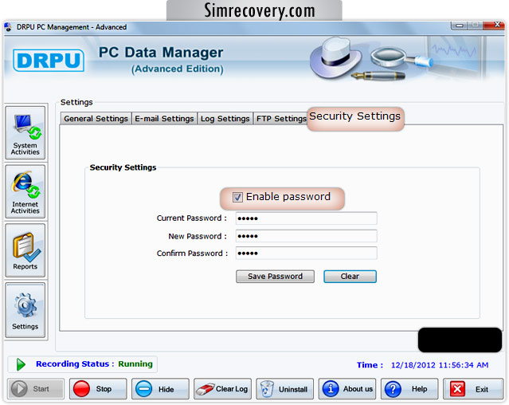Open the Settings gear section

click(25, 310)
